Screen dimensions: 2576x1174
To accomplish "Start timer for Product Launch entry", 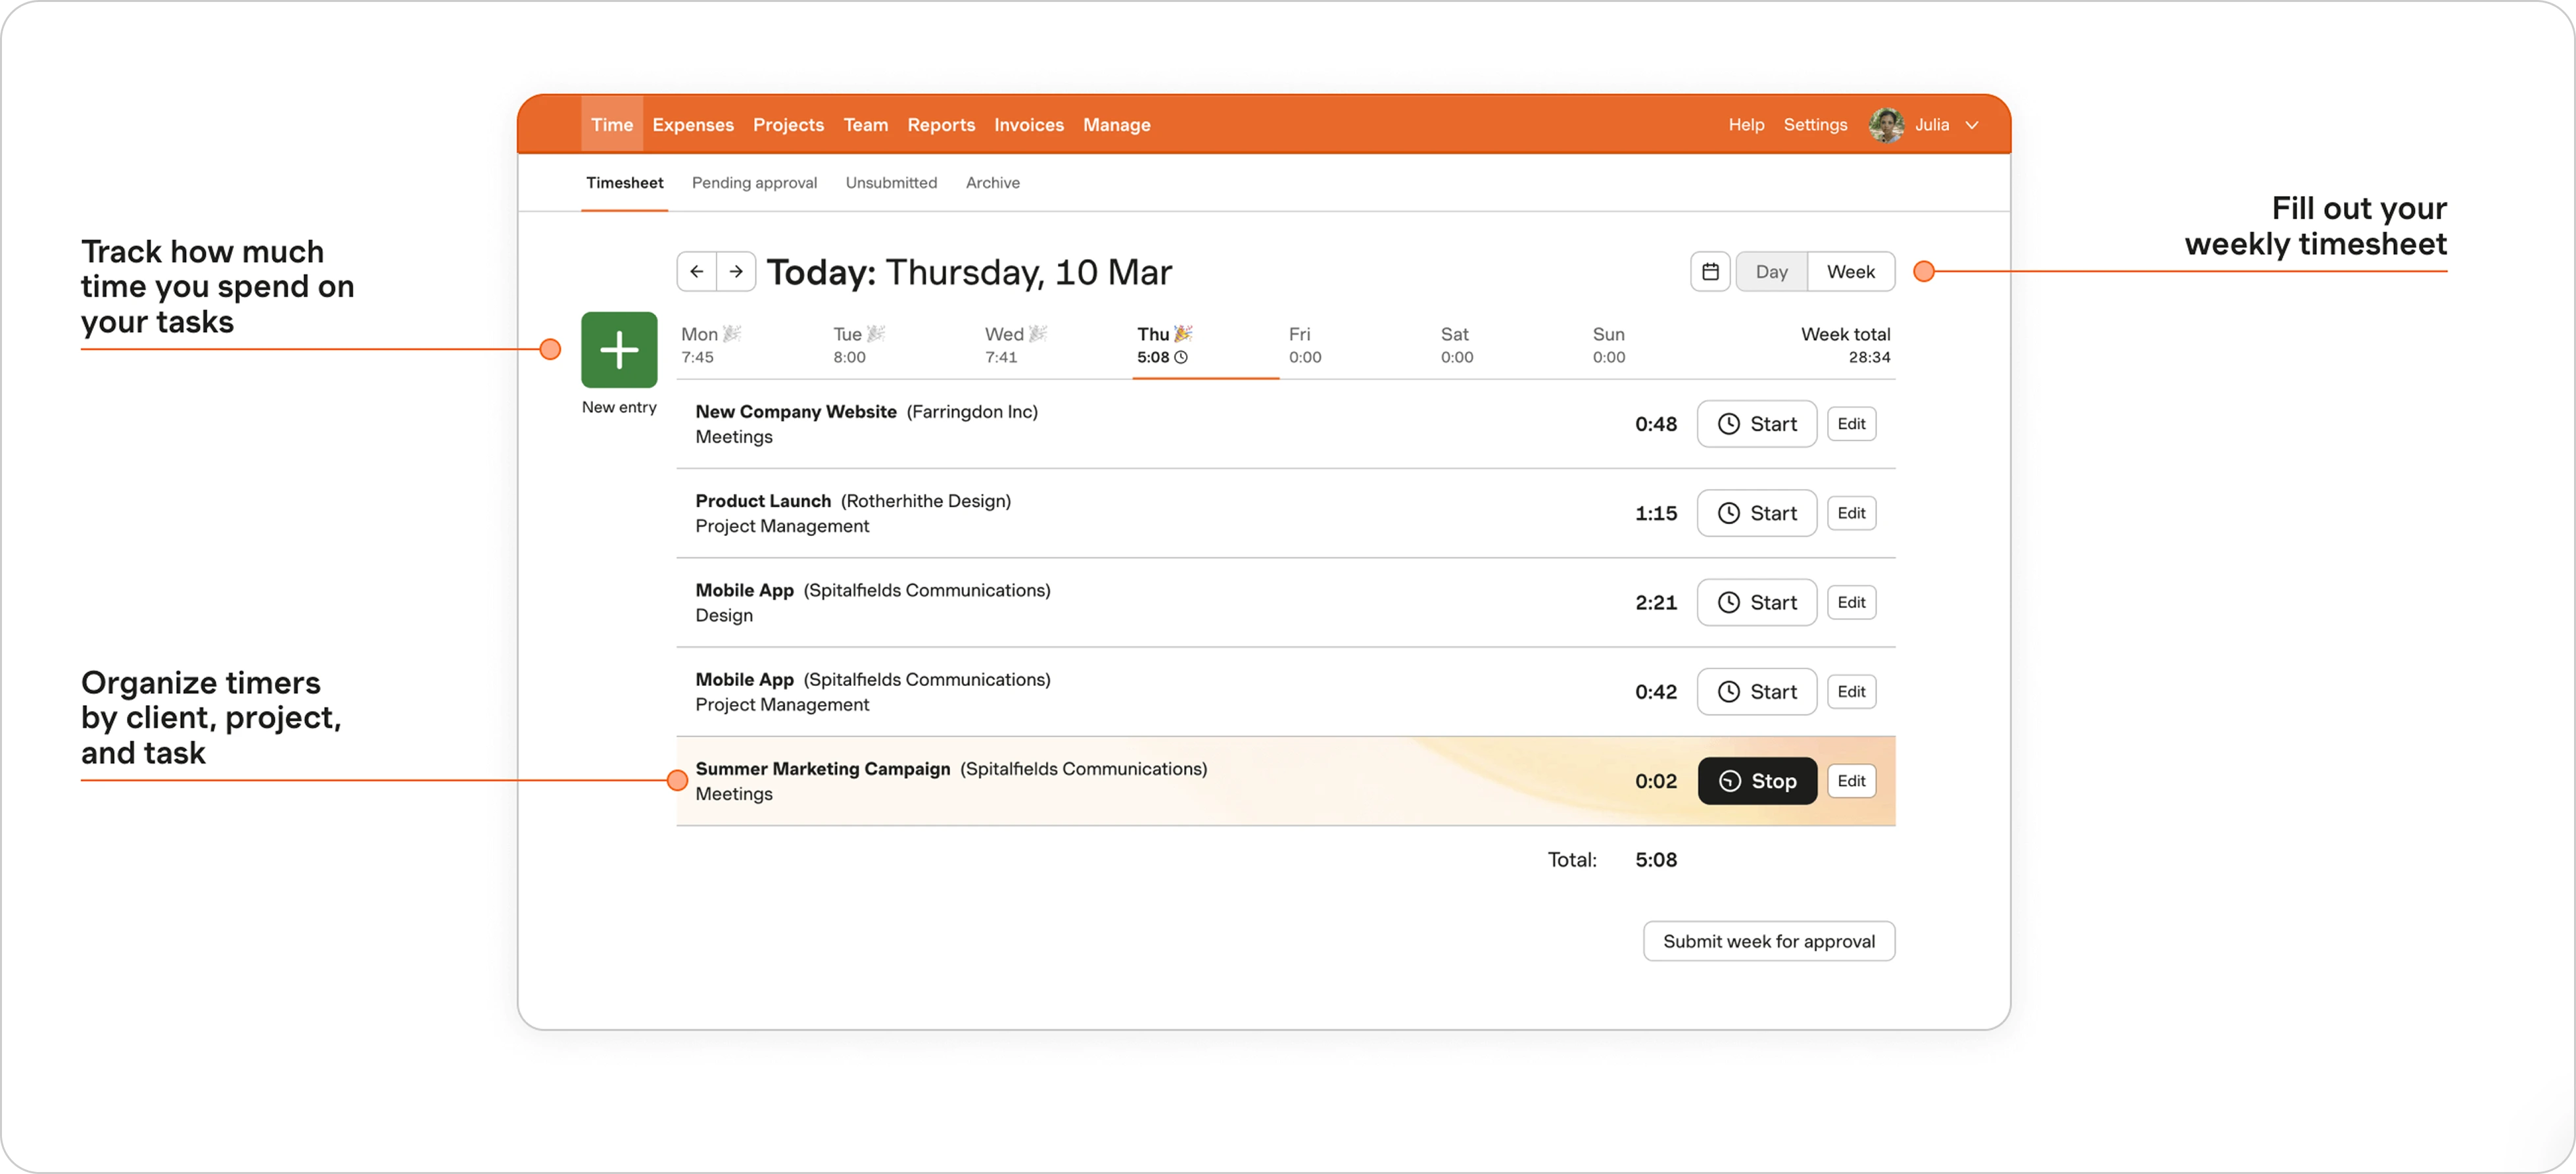I will coord(1756,513).
